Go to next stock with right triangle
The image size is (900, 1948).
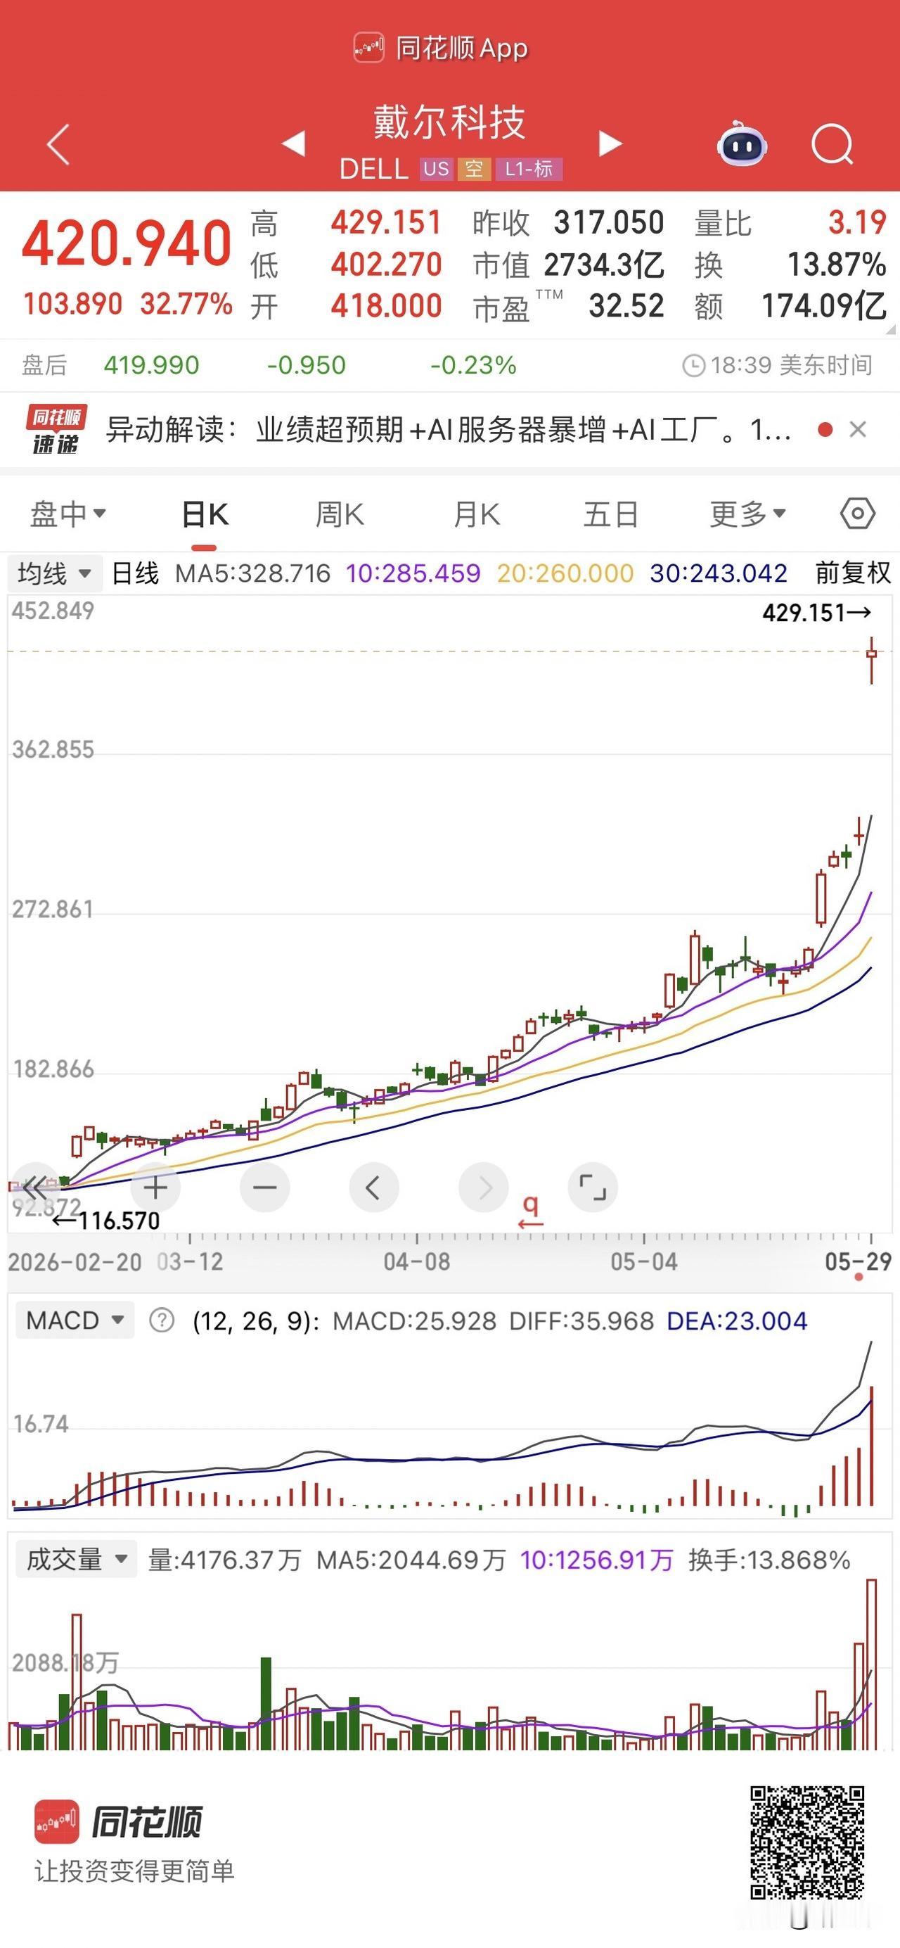click(x=610, y=143)
